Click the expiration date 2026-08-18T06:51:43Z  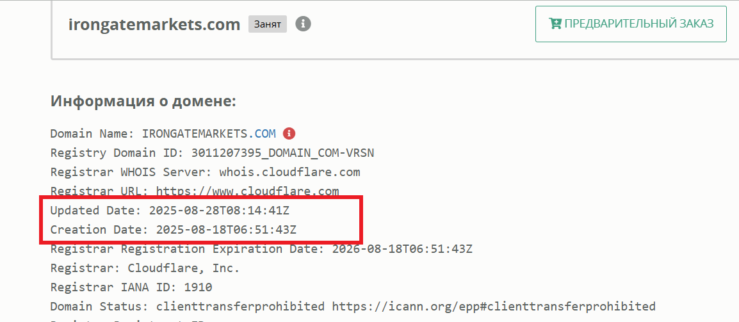[x=402, y=249]
